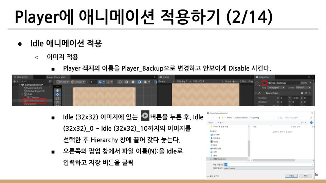Click the Main Characters breadcrumb
The image size is (326, 183).
click(x=241, y=118)
